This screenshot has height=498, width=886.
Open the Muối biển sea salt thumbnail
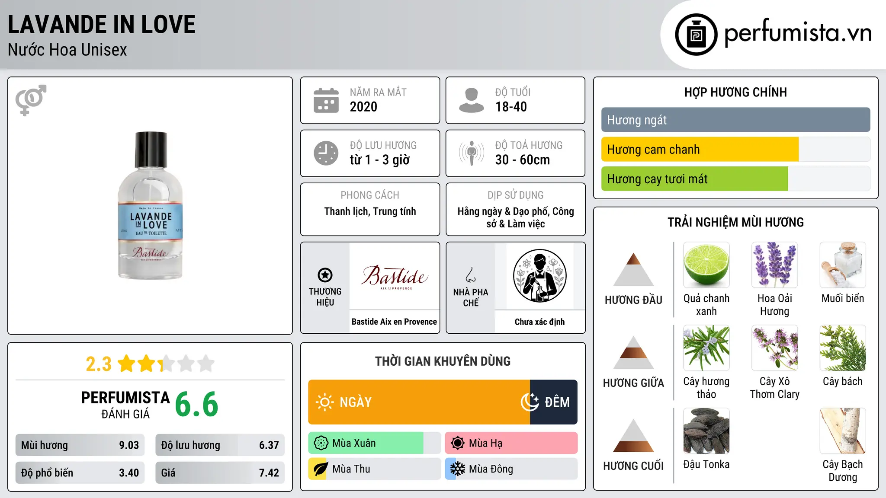[x=843, y=265]
